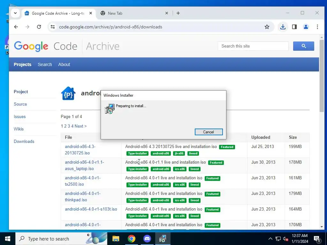The height and width of the screenshot is (245, 327).
Task: Close the Google Code Archive tab
Action: point(90,13)
